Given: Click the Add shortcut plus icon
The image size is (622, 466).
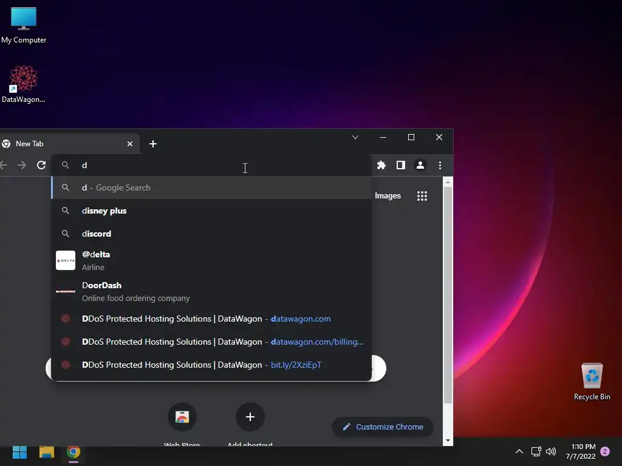Looking at the screenshot, I should tap(250, 417).
